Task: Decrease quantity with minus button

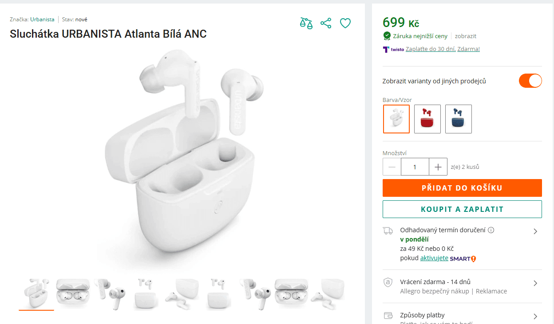Action: coord(392,167)
